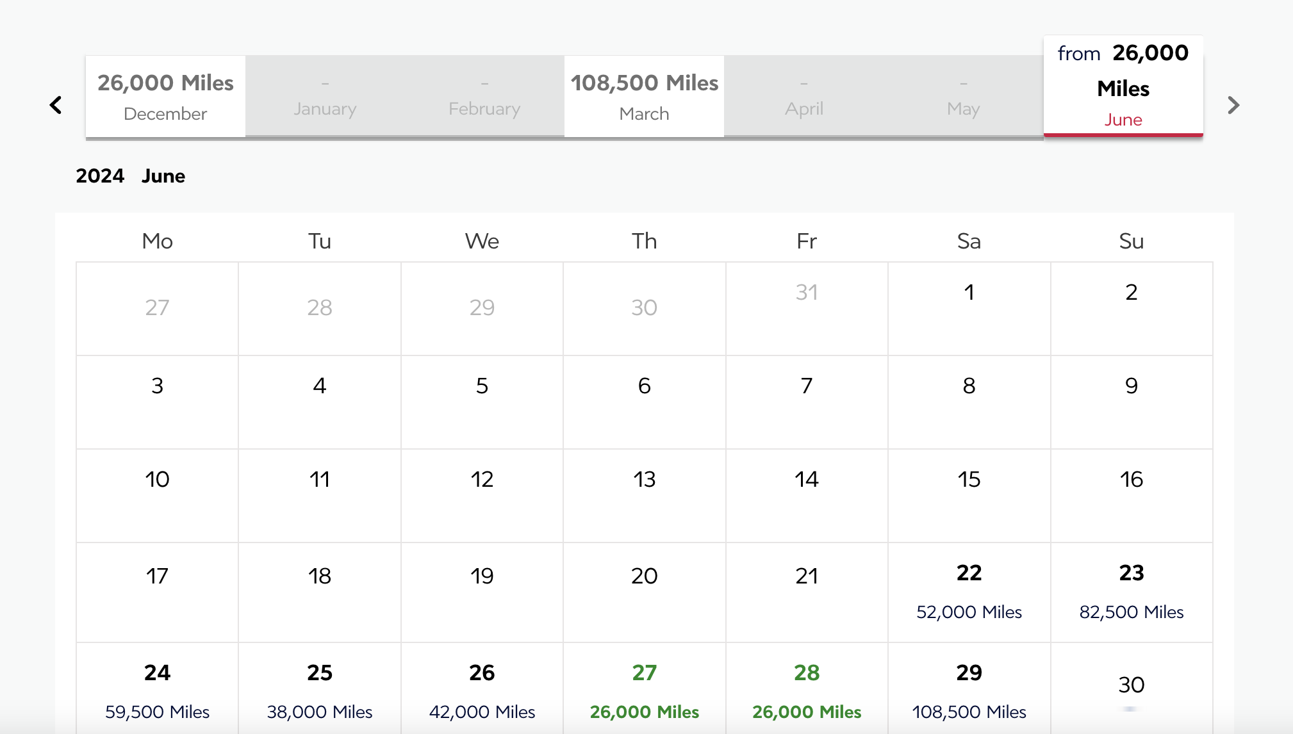Select the March 108,500 Miles tab
The width and height of the screenshot is (1293, 734).
point(644,96)
